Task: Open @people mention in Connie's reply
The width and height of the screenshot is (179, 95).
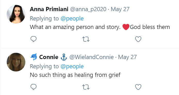Action: point(72,67)
